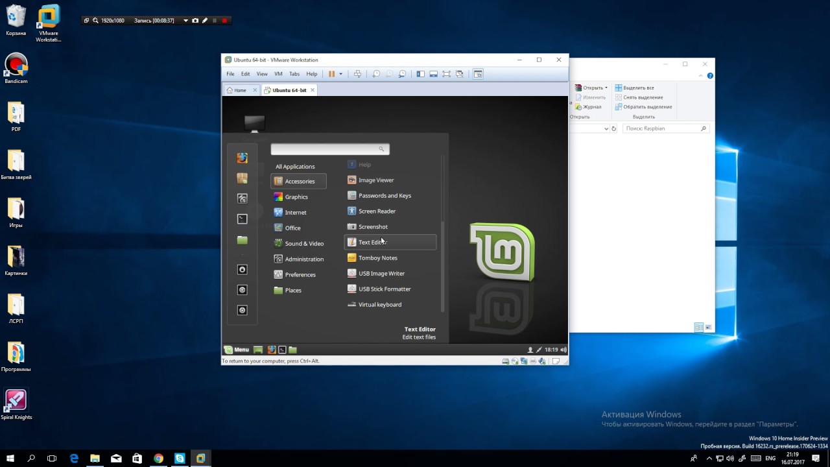Click the user applet on Mint panel
This screenshot has height=467, width=830.
[x=530, y=350]
